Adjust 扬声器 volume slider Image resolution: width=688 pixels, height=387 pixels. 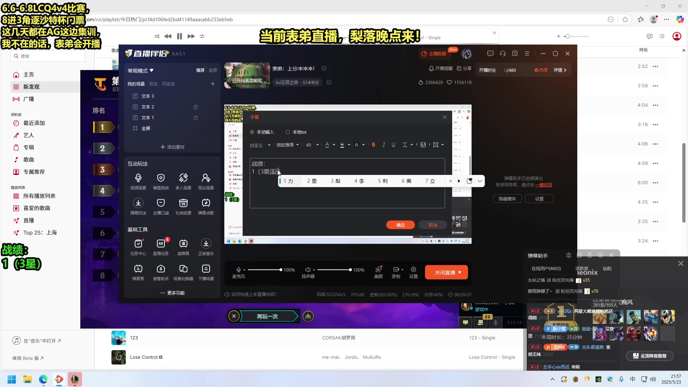(x=334, y=270)
